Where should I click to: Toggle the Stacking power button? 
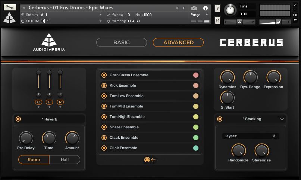click(x=220, y=119)
